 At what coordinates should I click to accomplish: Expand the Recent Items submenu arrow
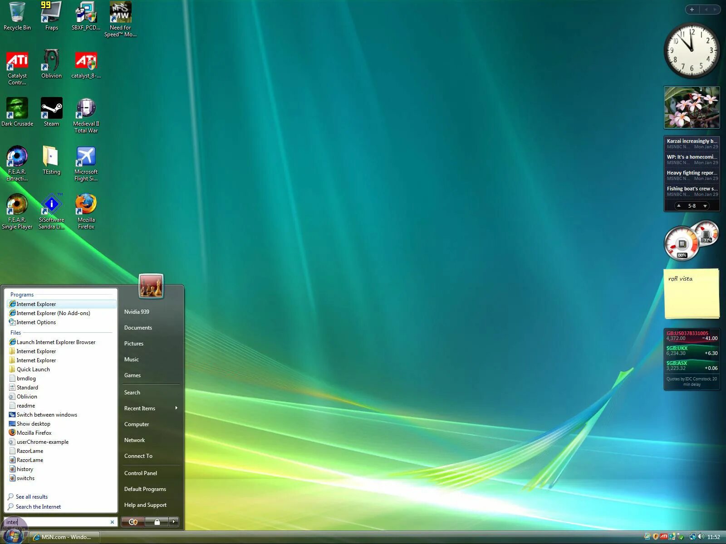pos(177,408)
